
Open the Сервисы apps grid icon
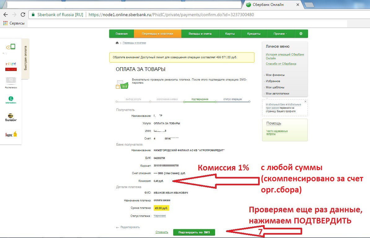click(6, 23)
